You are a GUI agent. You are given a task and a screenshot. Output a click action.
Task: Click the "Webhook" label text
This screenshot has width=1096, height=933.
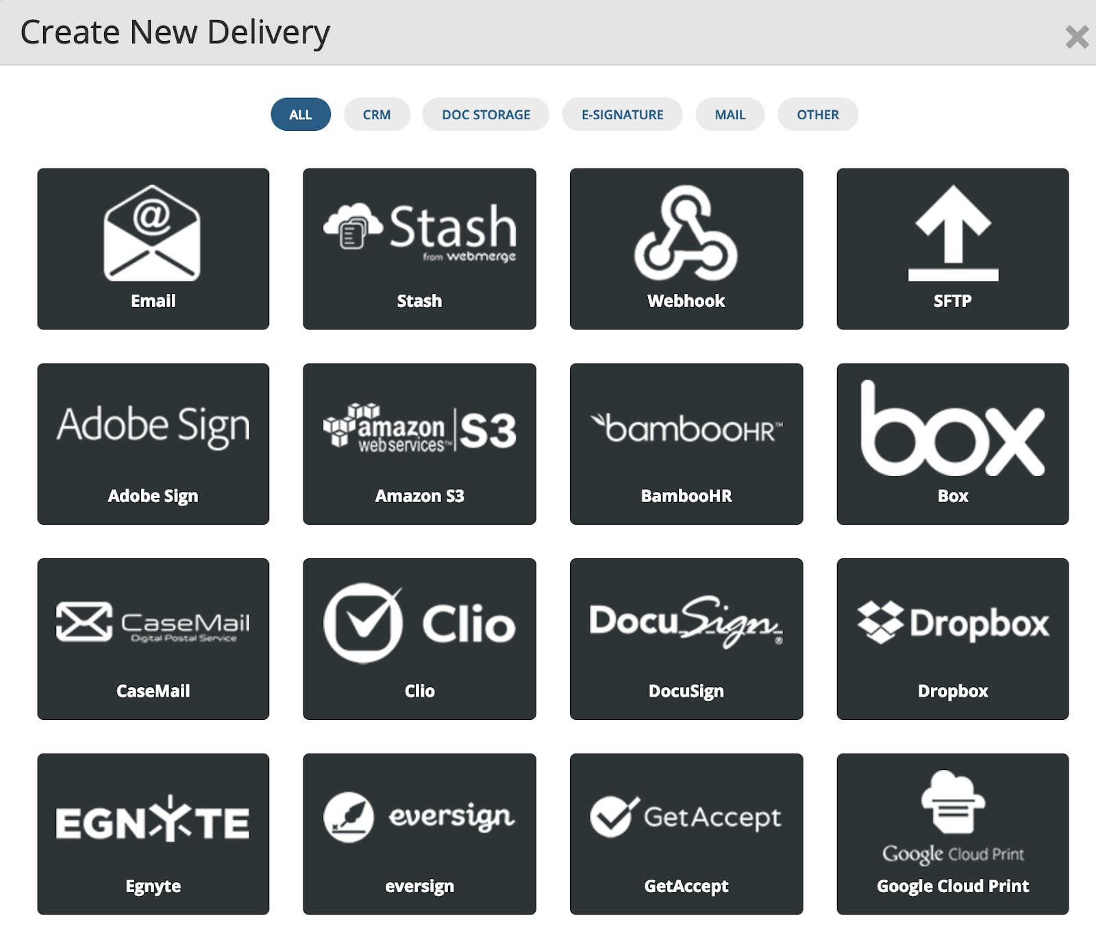click(686, 301)
